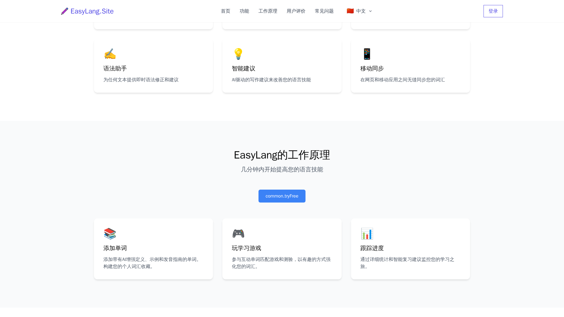Expand language selector chevron arrow
Screen dimensions: 564x317
(370, 11)
